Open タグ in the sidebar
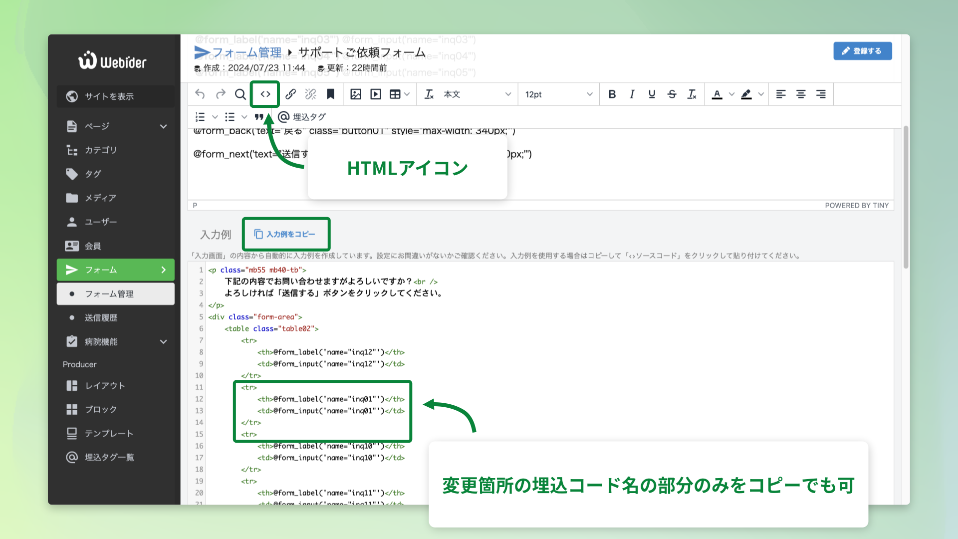This screenshot has height=539, width=958. coord(116,174)
